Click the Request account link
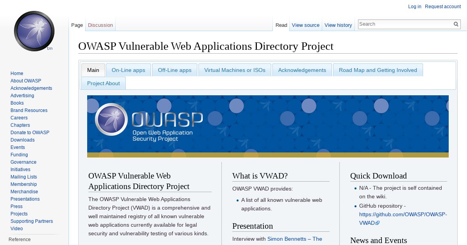This screenshot has width=467, height=245. [443, 7]
